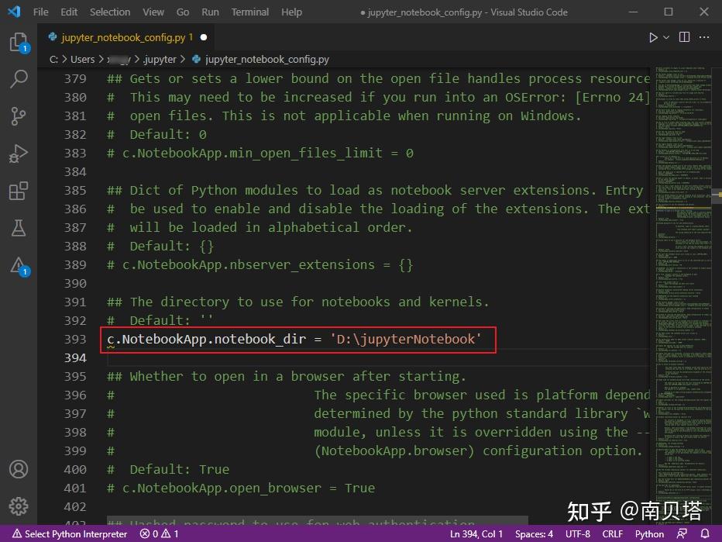Run the Python file with the play button

click(652, 36)
